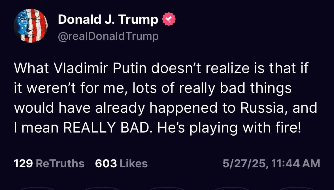Click the red verified checkmark badge
This screenshot has height=190, width=334.
point(169,19)
